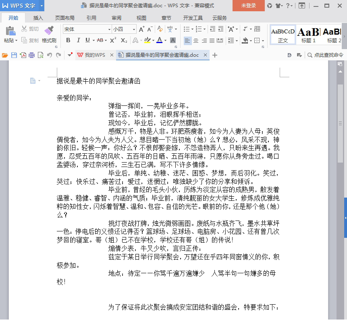Toggle left text alignment
The width and height of the screenshot is (347, 332).
[x=187, y=41]
